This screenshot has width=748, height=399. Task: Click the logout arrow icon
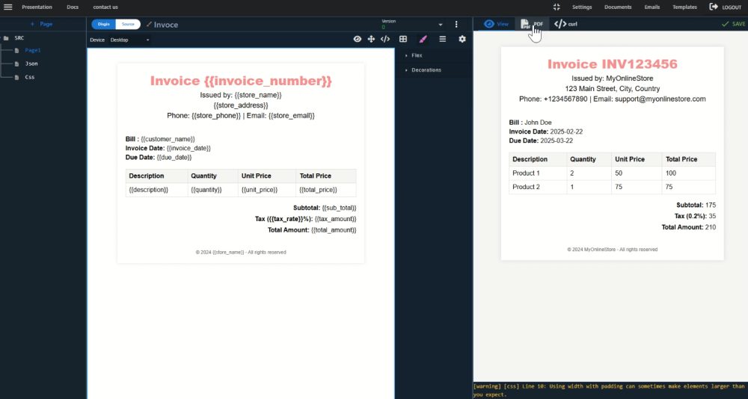coord(714,7)
